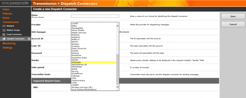Pick SMSGateway.dk in the list
Viewport: 246px width, 98px height.
click(79, 65)
